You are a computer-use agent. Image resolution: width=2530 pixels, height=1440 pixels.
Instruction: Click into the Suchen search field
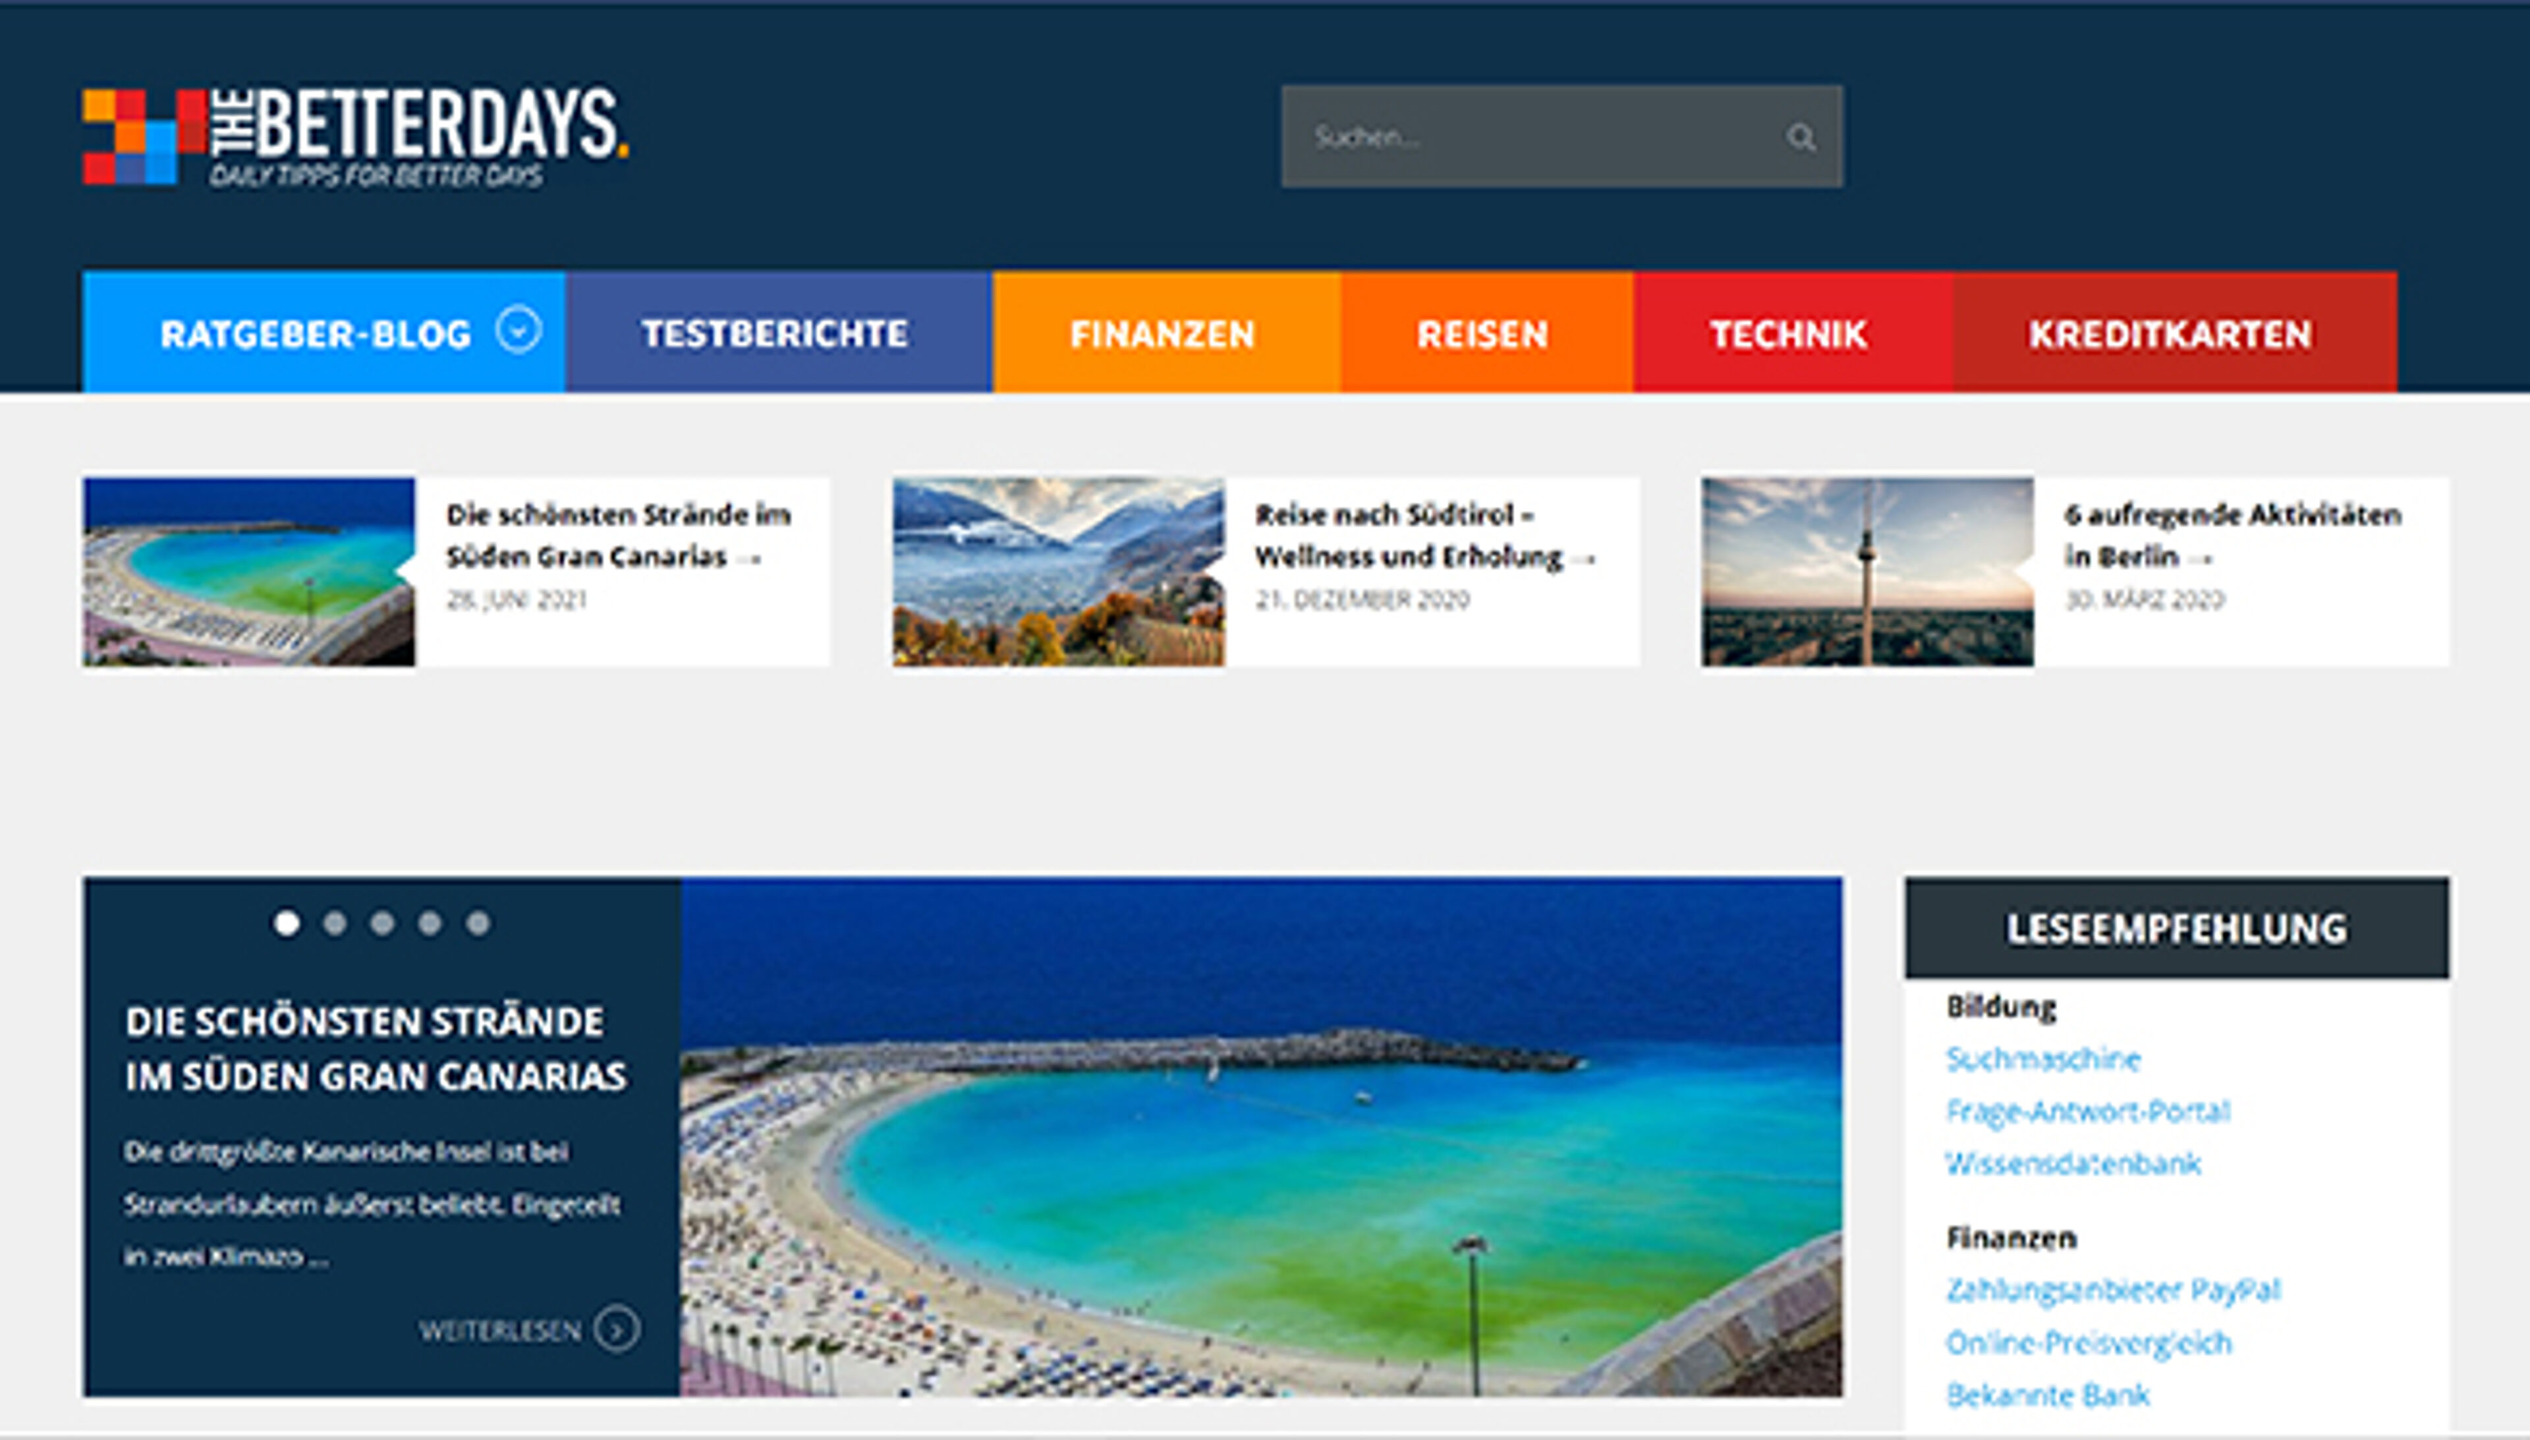[1523, 138]
